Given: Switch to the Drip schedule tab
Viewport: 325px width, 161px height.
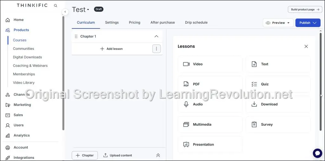Looking at the screenshot, I should point(196,22).
